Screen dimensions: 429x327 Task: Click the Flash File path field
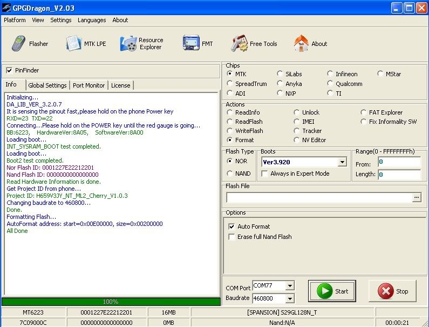[319, 197]
